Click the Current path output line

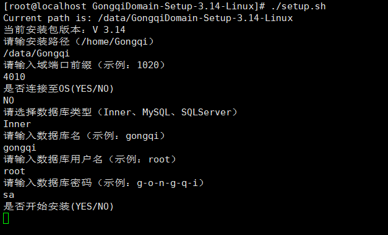[x=148, y=18]
